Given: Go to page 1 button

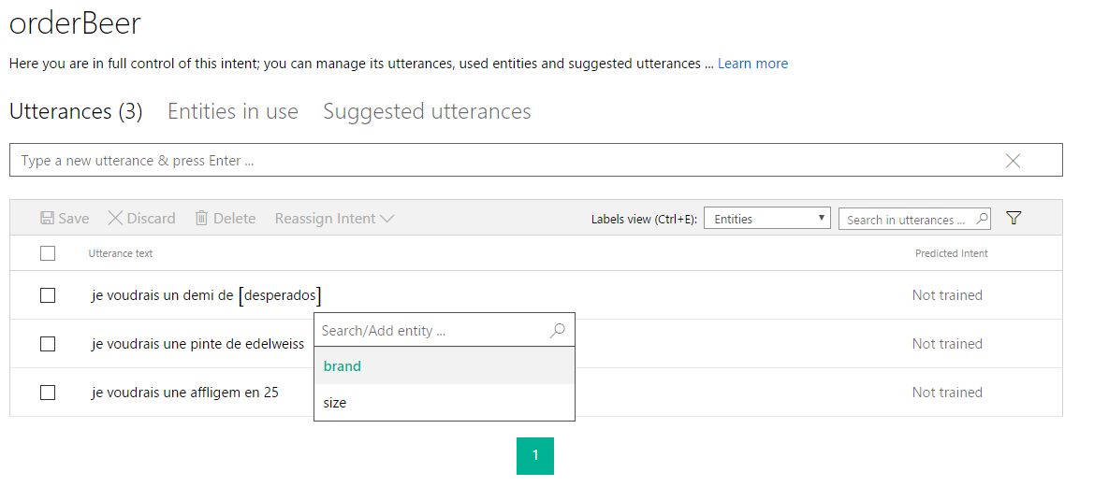Looking at the screenshot, I should pyautogui.click(x=535, y=455).
